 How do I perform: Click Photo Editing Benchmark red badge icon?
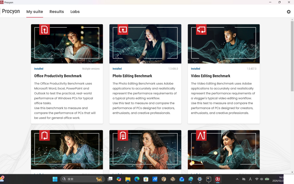(123, 30)
